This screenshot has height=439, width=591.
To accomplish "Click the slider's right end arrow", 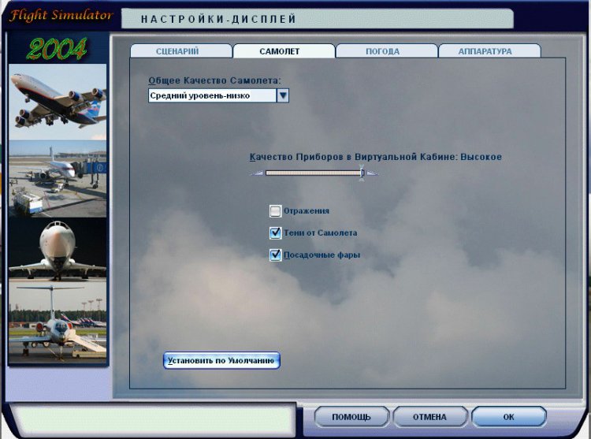I will 372,173.
